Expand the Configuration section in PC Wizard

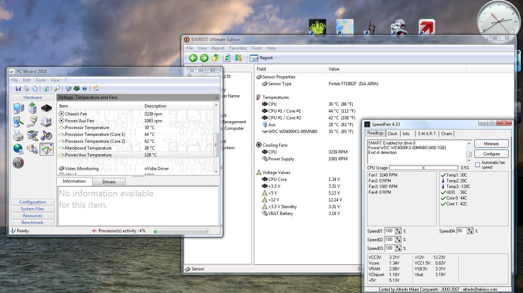point(32,202)
